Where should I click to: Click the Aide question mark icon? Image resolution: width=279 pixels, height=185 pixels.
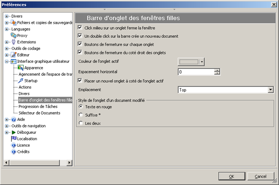click(13, 119)
